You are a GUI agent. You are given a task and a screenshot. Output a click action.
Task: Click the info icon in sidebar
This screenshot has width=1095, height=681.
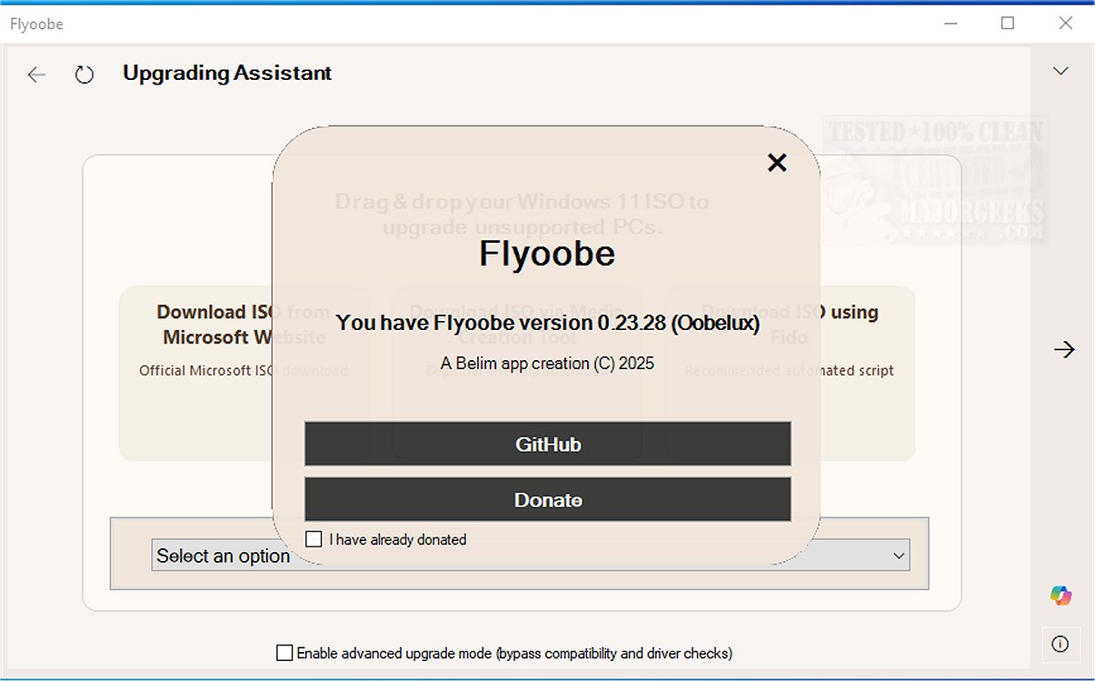click(x=1060, y=644)
